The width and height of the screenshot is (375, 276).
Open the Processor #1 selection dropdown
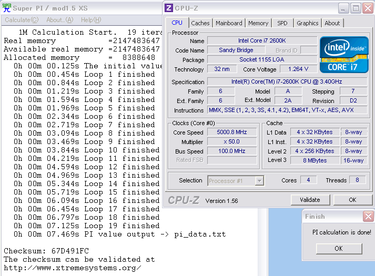[x=259, y=181]
